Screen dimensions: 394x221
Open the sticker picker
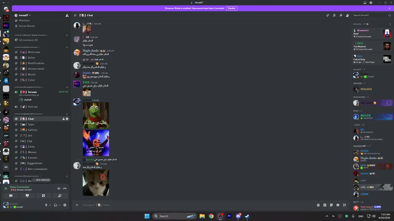331,205
